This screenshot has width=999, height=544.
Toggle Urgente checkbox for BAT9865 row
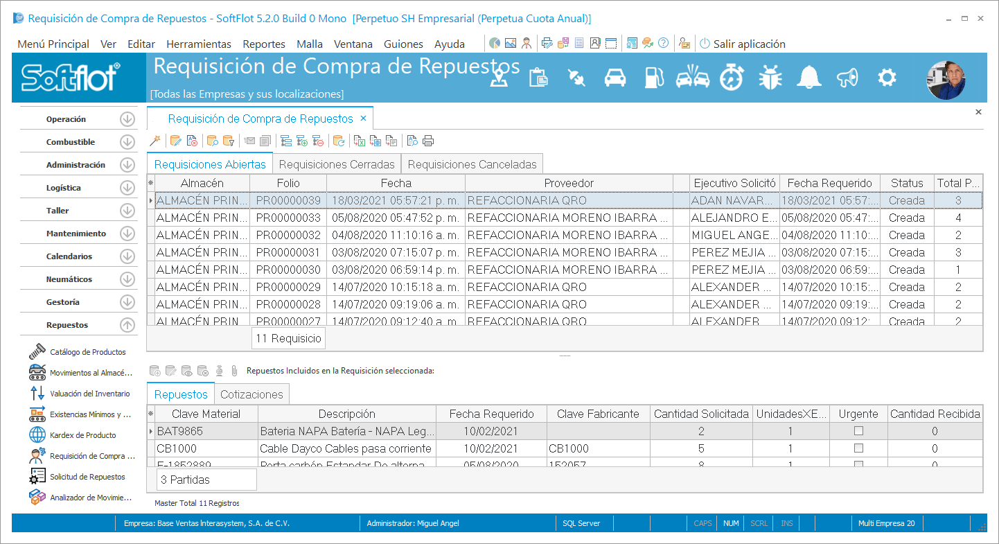coord(858,431)
